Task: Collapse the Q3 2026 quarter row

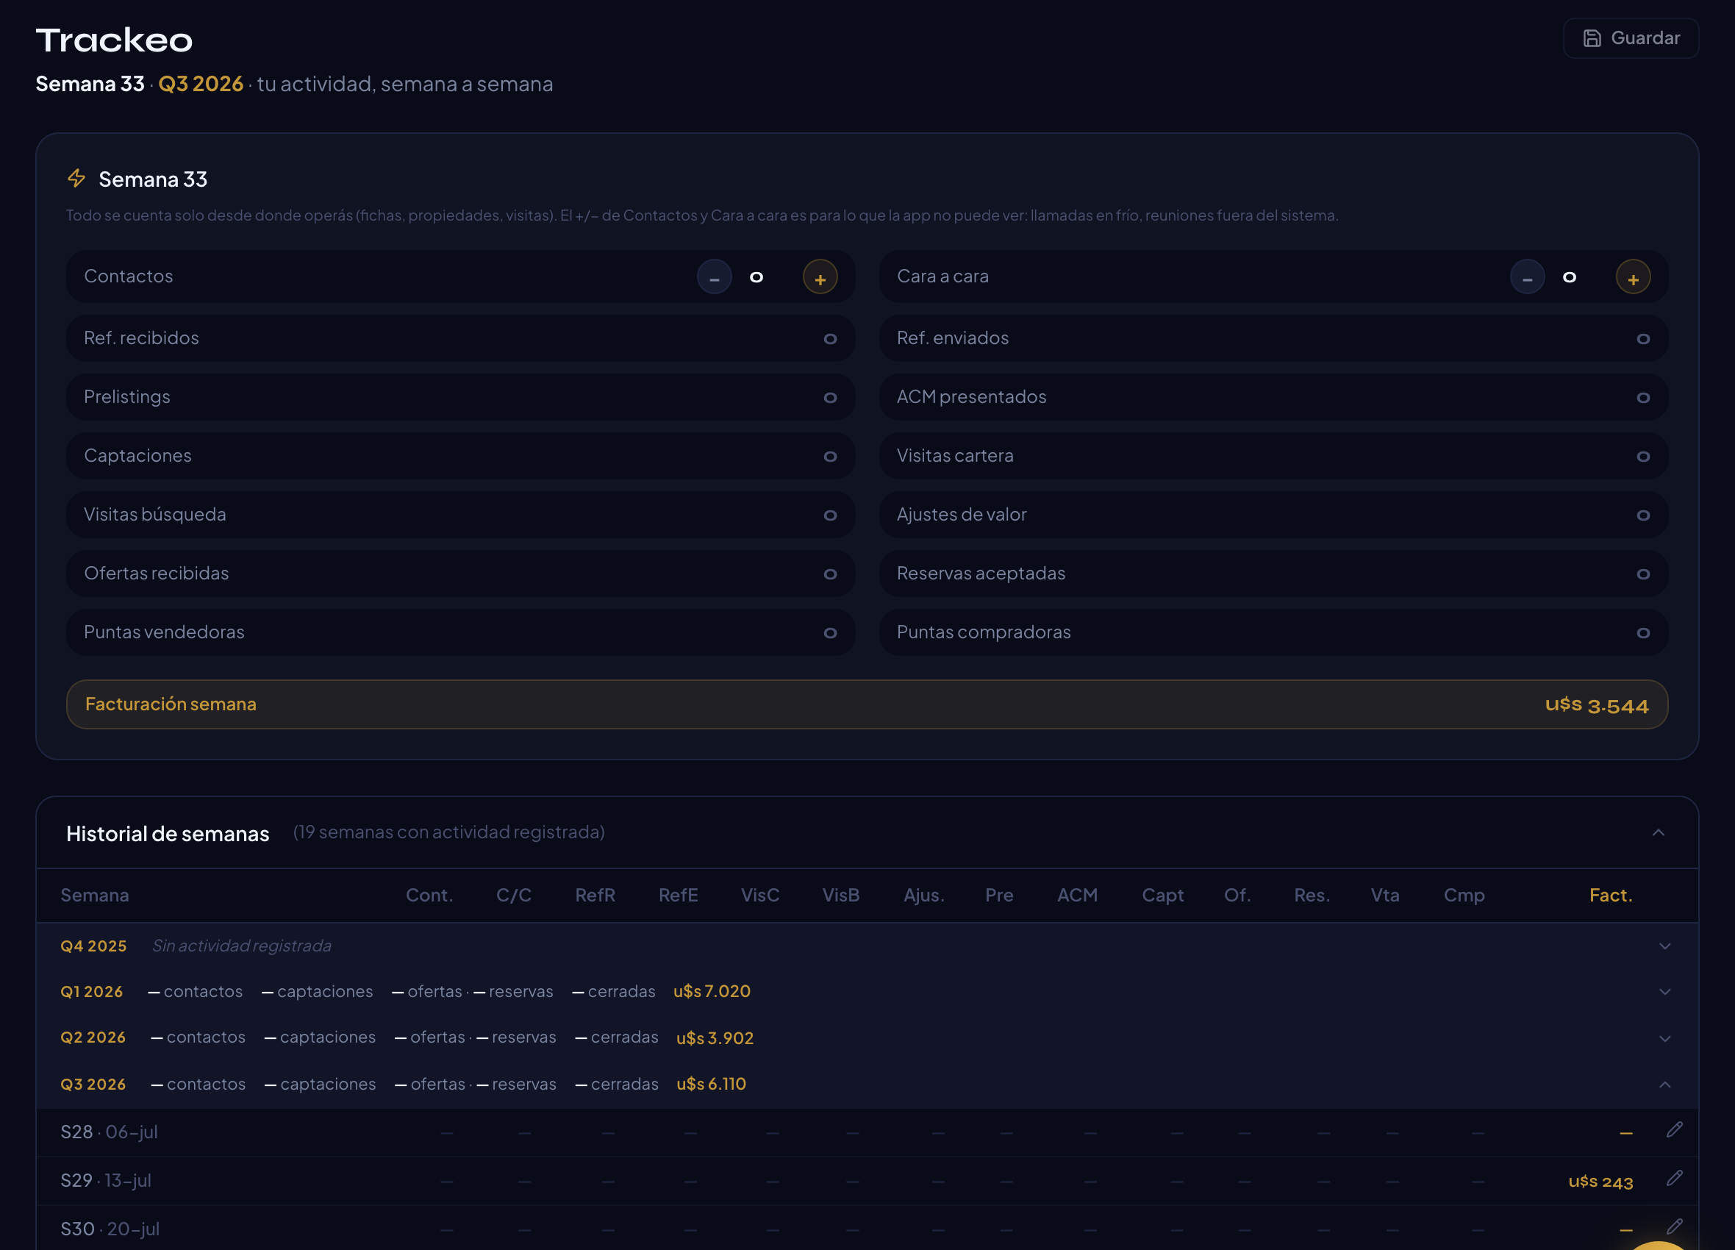Action: click(1664, 1085)
